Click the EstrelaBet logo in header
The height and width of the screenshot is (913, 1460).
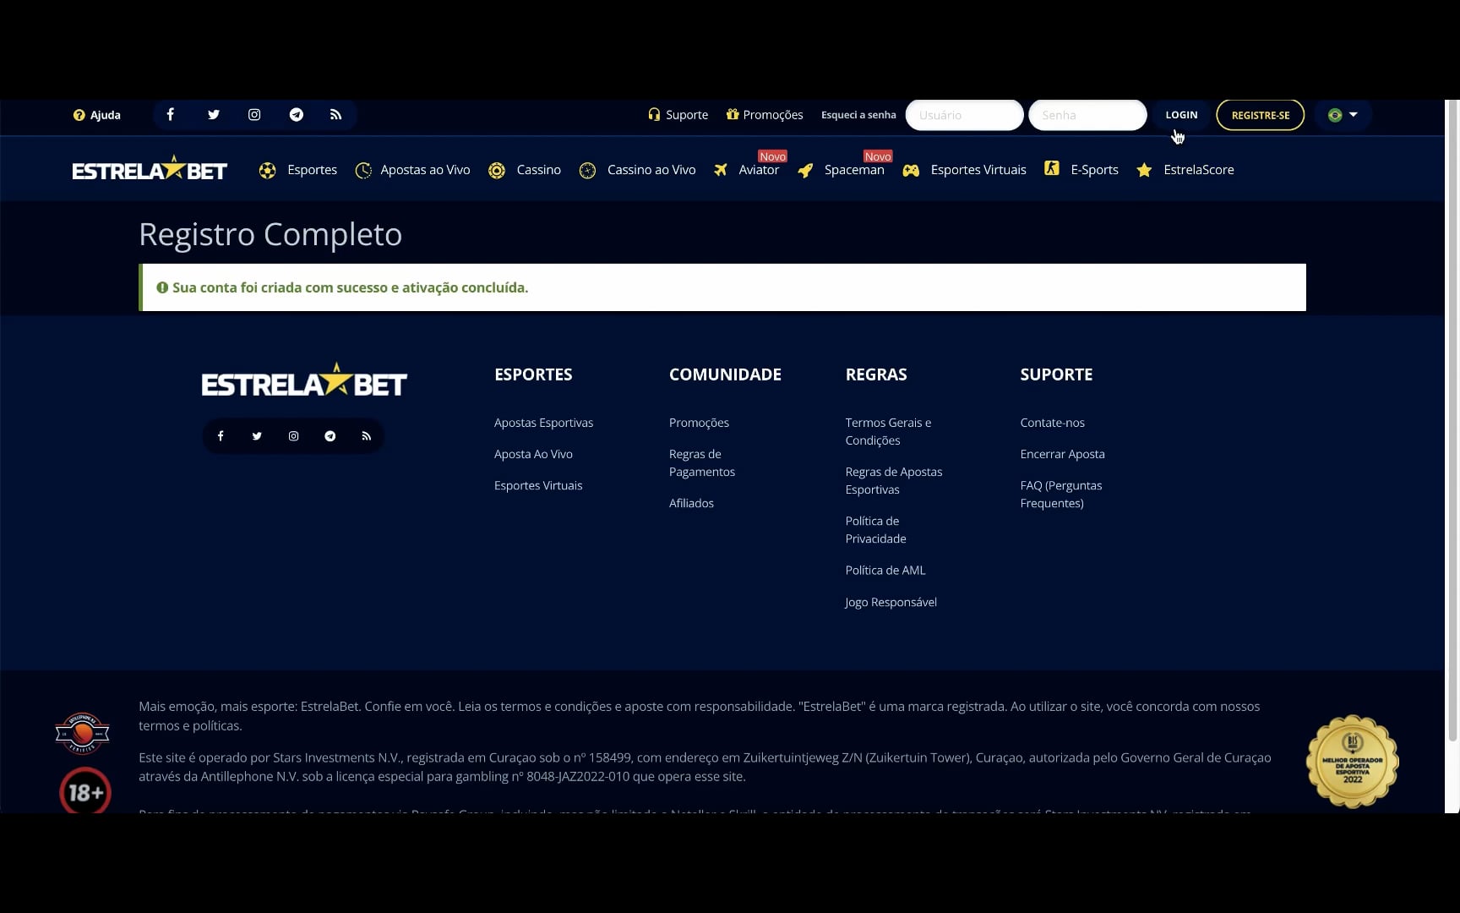click(x=150, y=169)
